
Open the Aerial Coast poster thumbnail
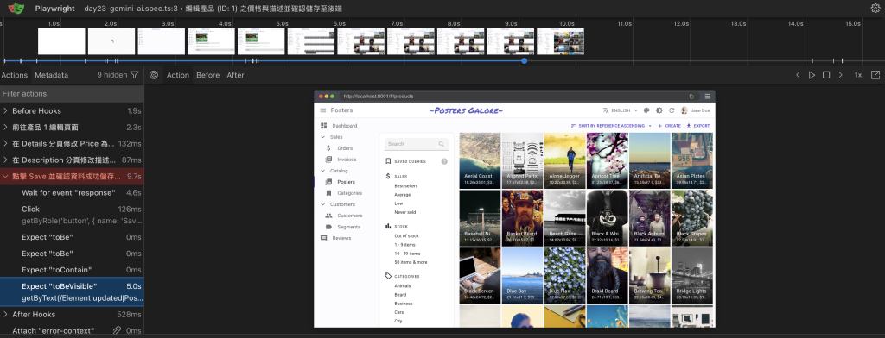tap(480, 160)
